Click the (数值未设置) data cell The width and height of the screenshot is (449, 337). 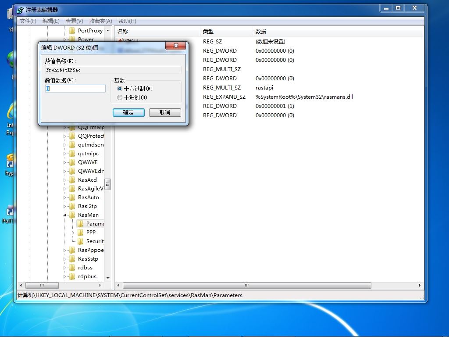coord(270,42)
